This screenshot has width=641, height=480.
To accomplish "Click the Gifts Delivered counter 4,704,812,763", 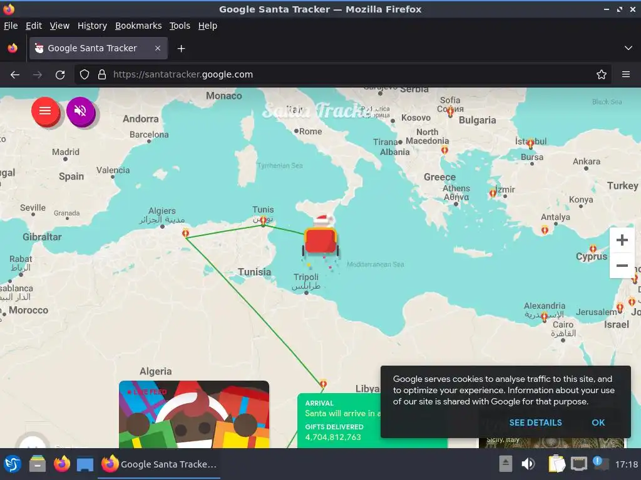I will tap(333, 437).
